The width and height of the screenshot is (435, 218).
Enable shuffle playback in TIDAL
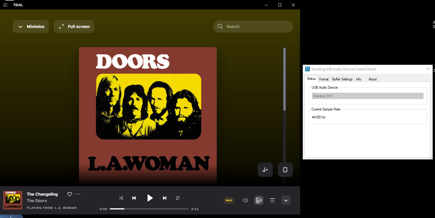(121, 198)
